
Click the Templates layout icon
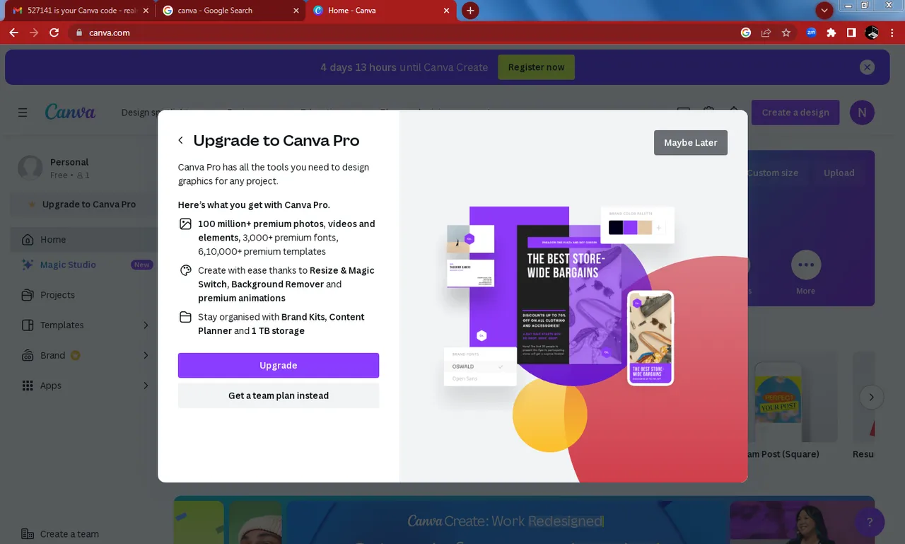[x=28, y=325]
